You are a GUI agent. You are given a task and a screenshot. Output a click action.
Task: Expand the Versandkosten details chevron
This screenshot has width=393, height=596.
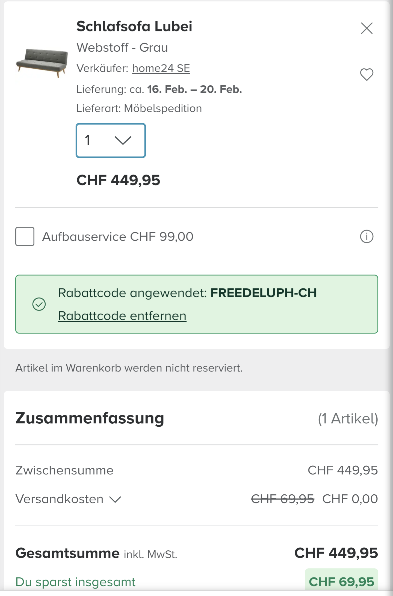tap(115, 500)
